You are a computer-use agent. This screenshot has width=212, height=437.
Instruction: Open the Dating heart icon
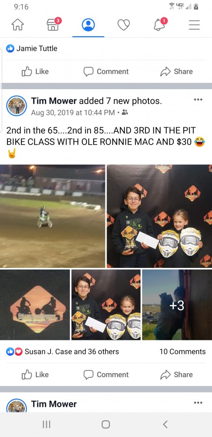(124, 25)
